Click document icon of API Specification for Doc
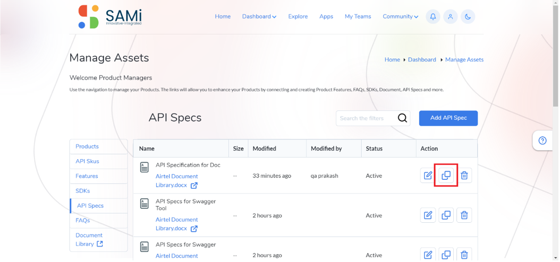Image resolution: width=560 pixels, height=262 pixels. point(145,167)
